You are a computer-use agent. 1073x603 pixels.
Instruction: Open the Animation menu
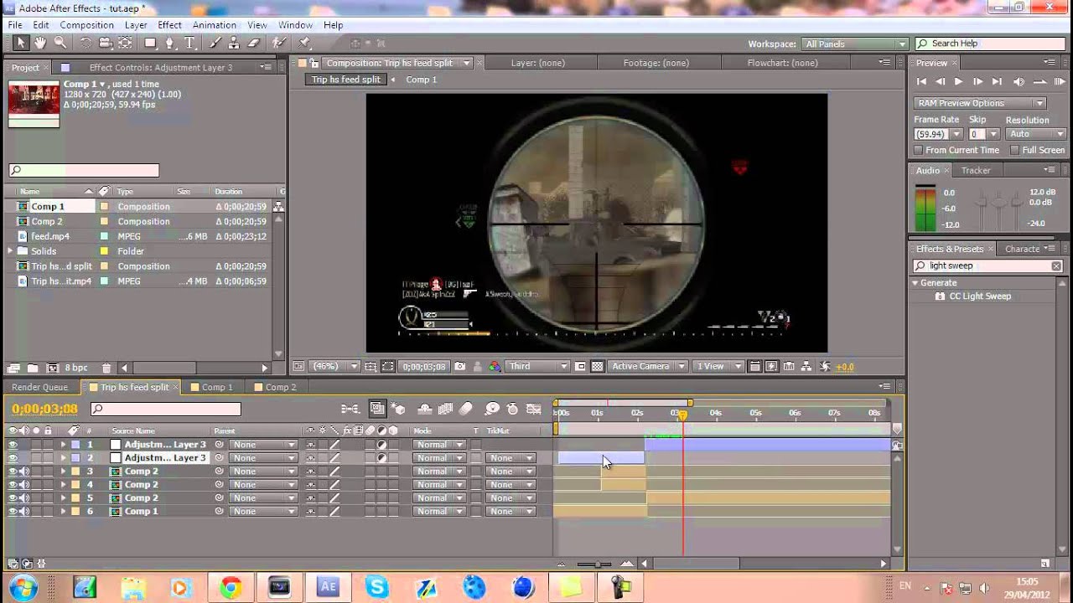[x=214, y=25]
